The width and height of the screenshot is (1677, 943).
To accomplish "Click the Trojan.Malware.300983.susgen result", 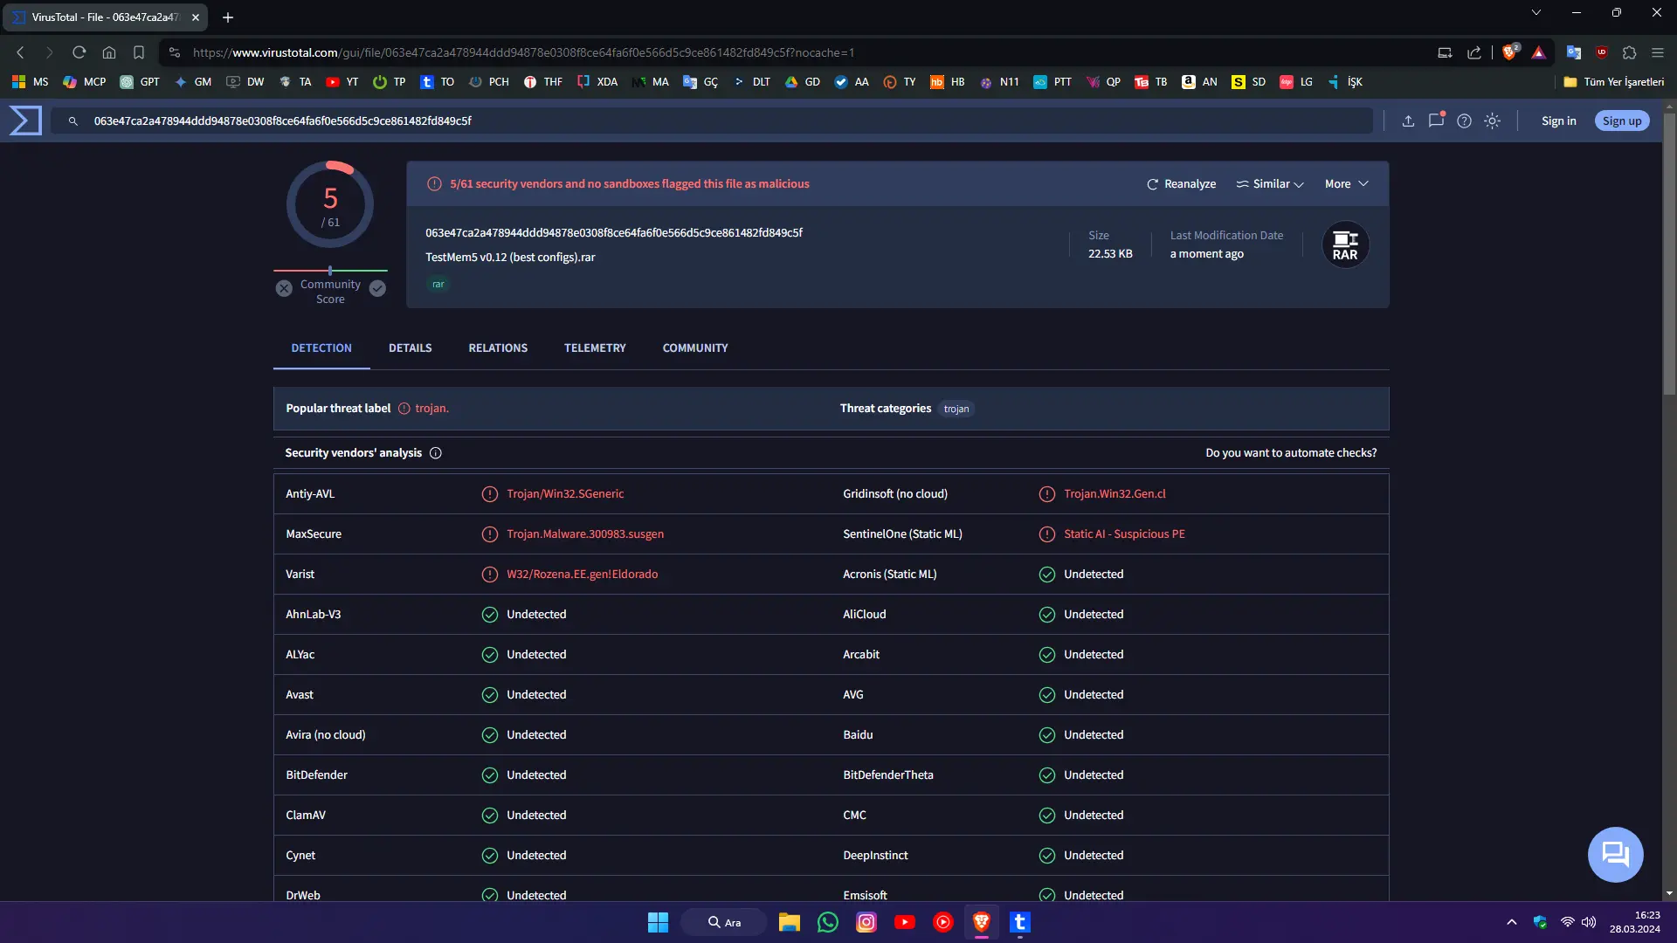I will (x=585, y=534).
